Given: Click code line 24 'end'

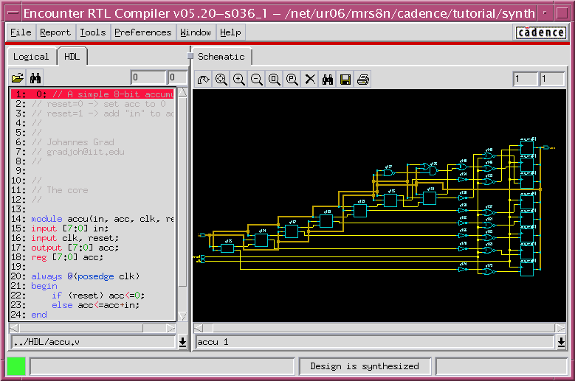Looking at the screenshot, I should [x=39, y=315].
